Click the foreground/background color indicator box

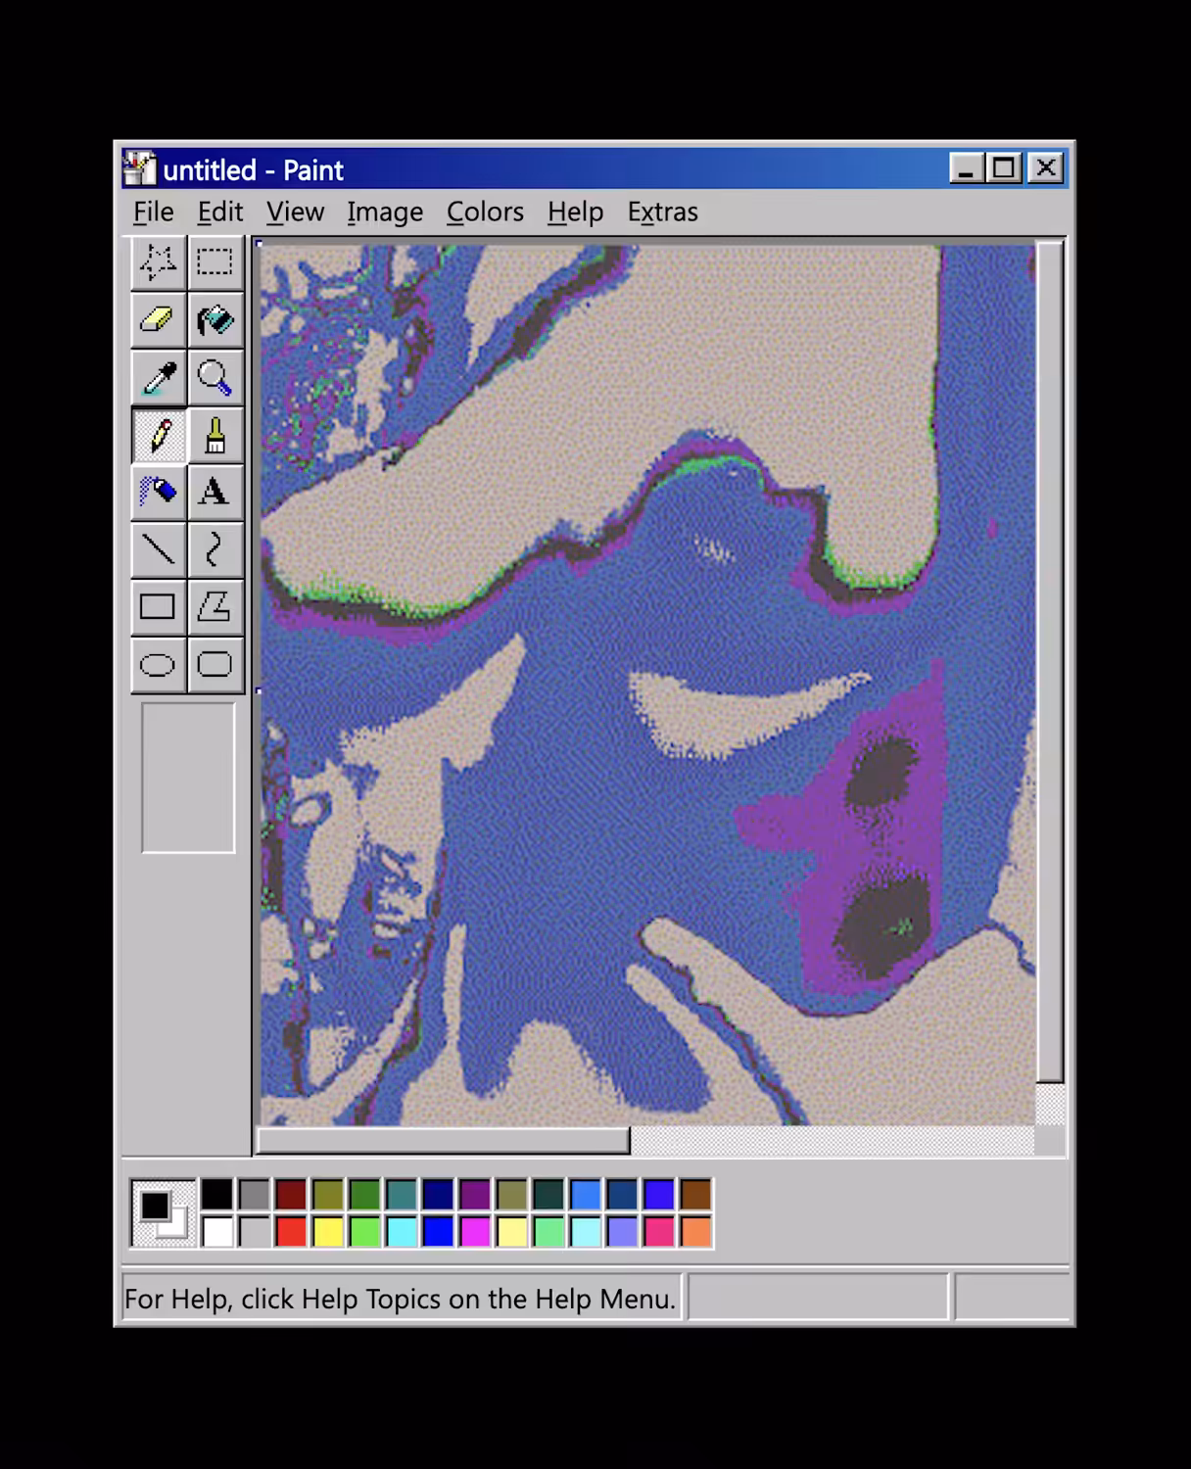coord(164,1213)
